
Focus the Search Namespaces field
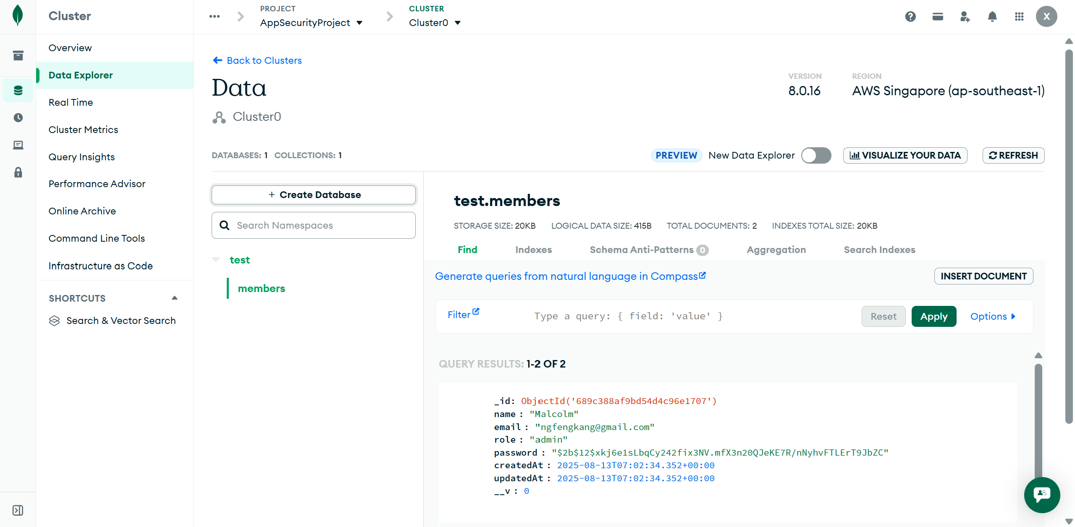point(314,225)
